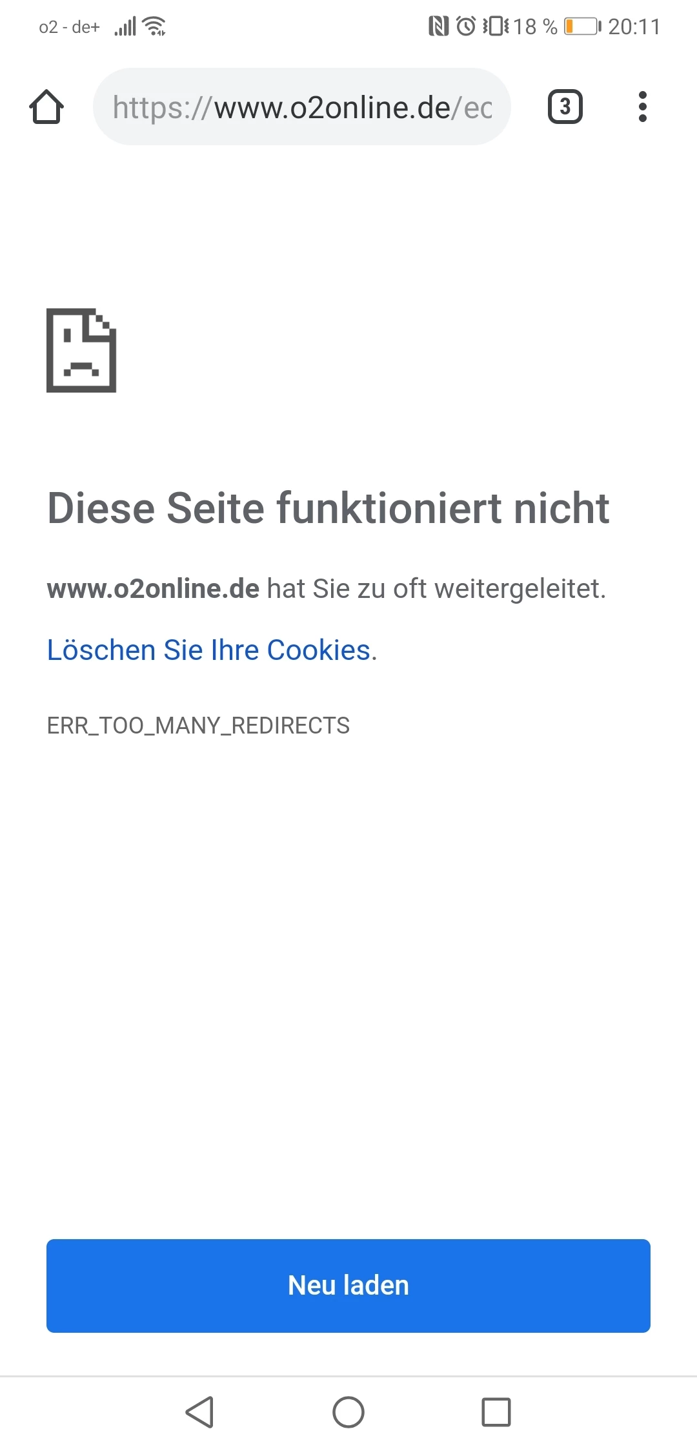Follow the Löschen Sie Ihre Cookies link

point(209,650)
